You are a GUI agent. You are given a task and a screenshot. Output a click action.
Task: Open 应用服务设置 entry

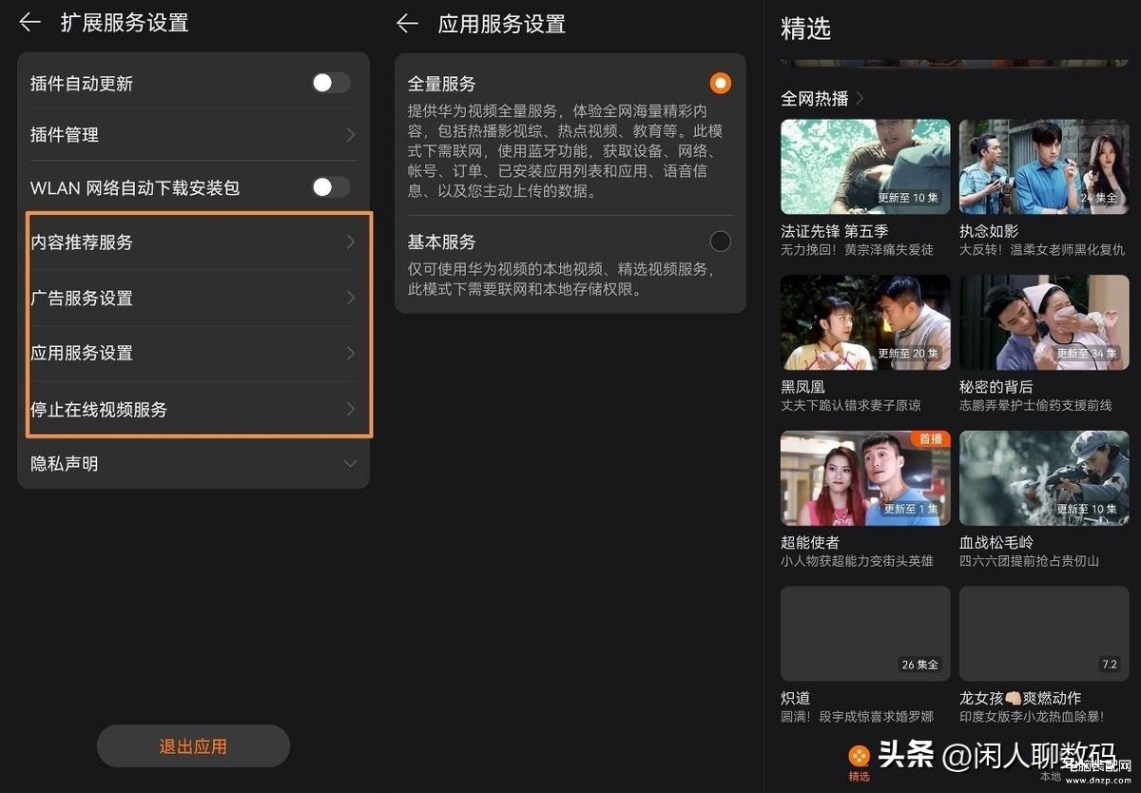pos(195,353)
